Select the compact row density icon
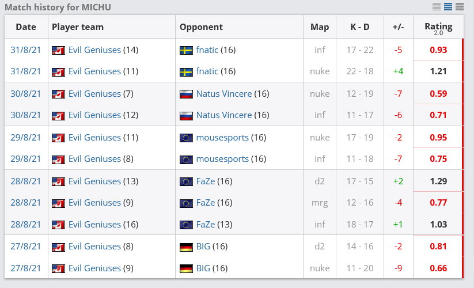Viewport: 474px width, 288px height. (x=436, y=7)
